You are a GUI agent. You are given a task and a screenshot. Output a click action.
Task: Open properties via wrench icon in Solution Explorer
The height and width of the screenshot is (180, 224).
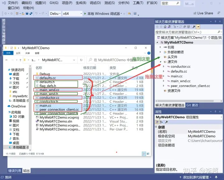coord(194,27)
